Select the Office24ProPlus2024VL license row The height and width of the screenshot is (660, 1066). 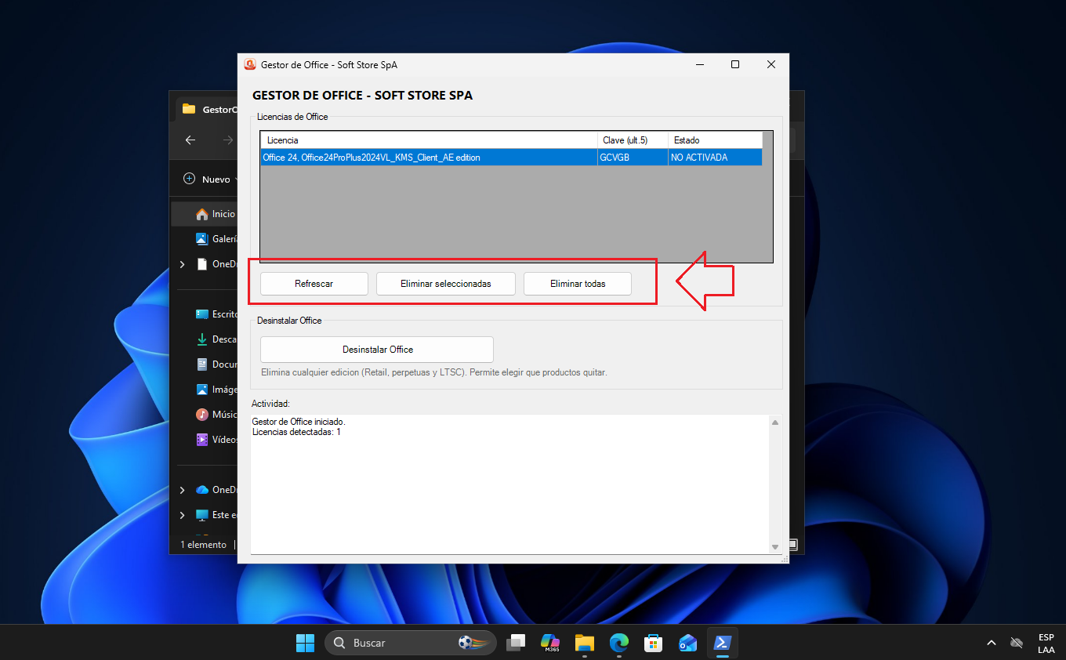(x=511, y=158)
